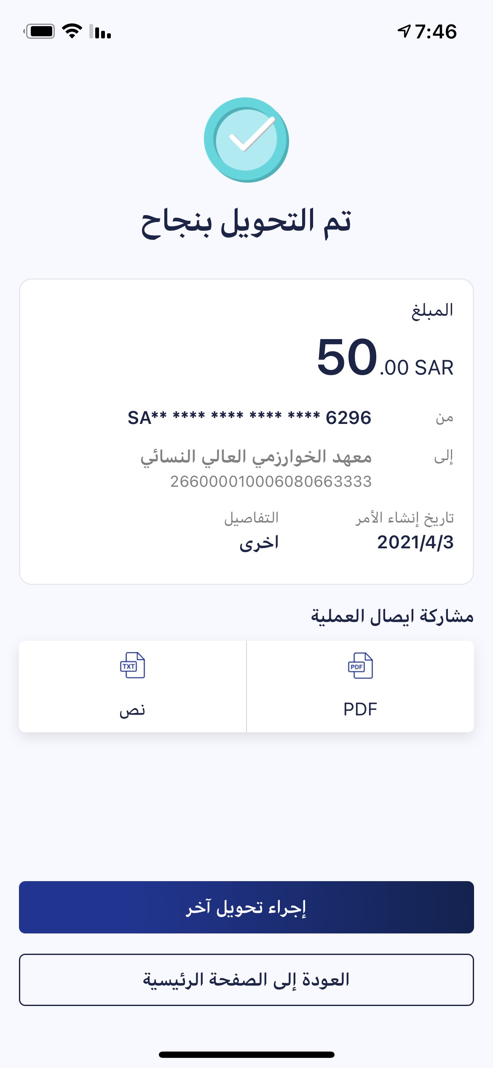This screenshot has height=1068, width=493.
Task: Tap the battery status icon
Action: 40,32
